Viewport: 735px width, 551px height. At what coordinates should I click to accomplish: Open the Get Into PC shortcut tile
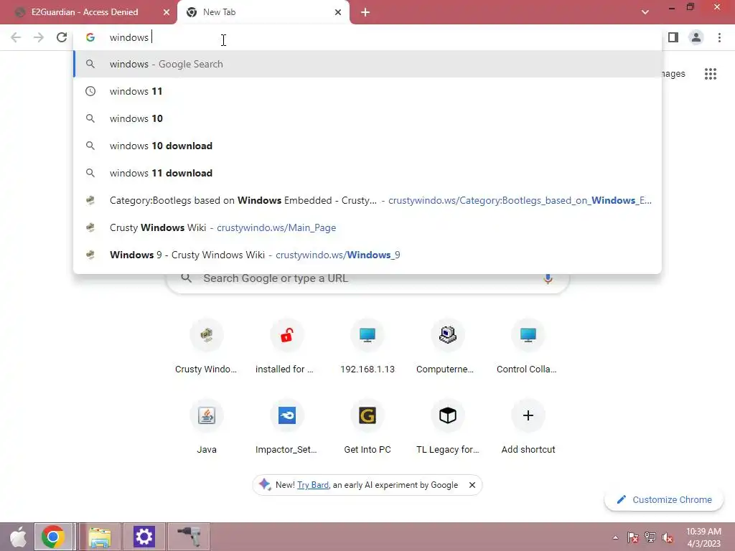click(367, 427)
